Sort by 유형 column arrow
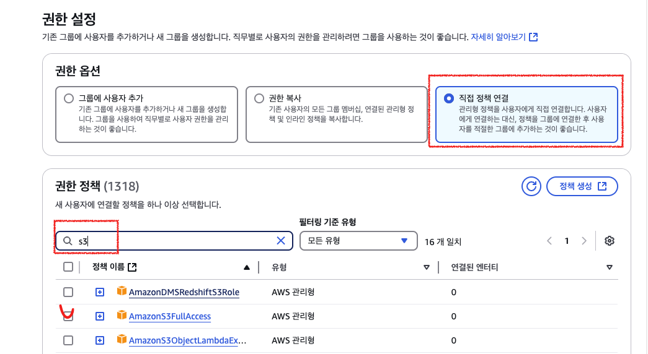 point(427,267)
